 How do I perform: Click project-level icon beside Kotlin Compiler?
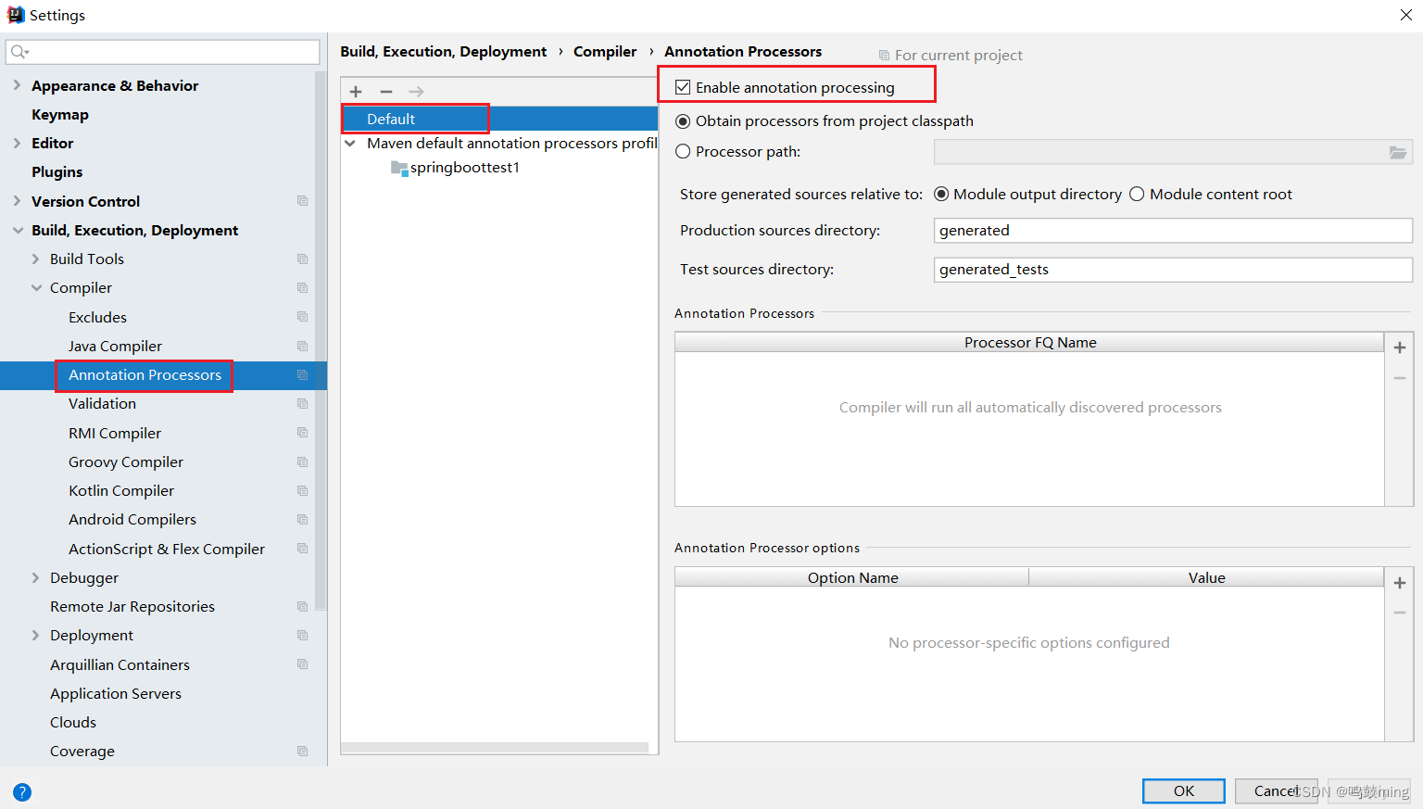(x=302, y=491)
